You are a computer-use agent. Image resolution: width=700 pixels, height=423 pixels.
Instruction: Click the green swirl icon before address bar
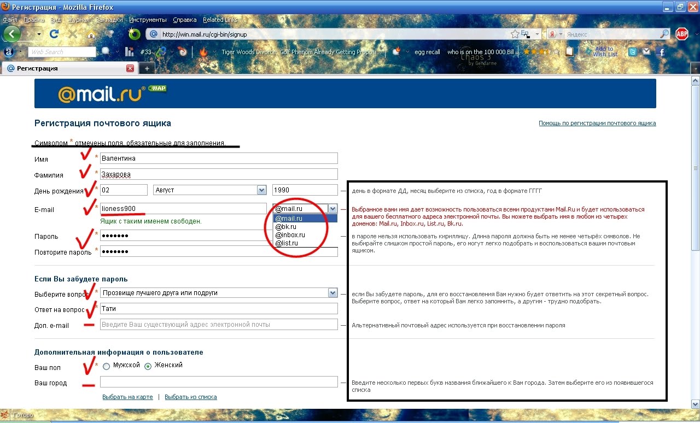pyautogui.click(x=134, y=34)
